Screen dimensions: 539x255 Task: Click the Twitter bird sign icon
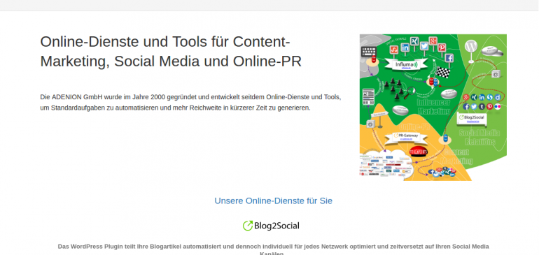pyautogui.click(x=424, y=46)
